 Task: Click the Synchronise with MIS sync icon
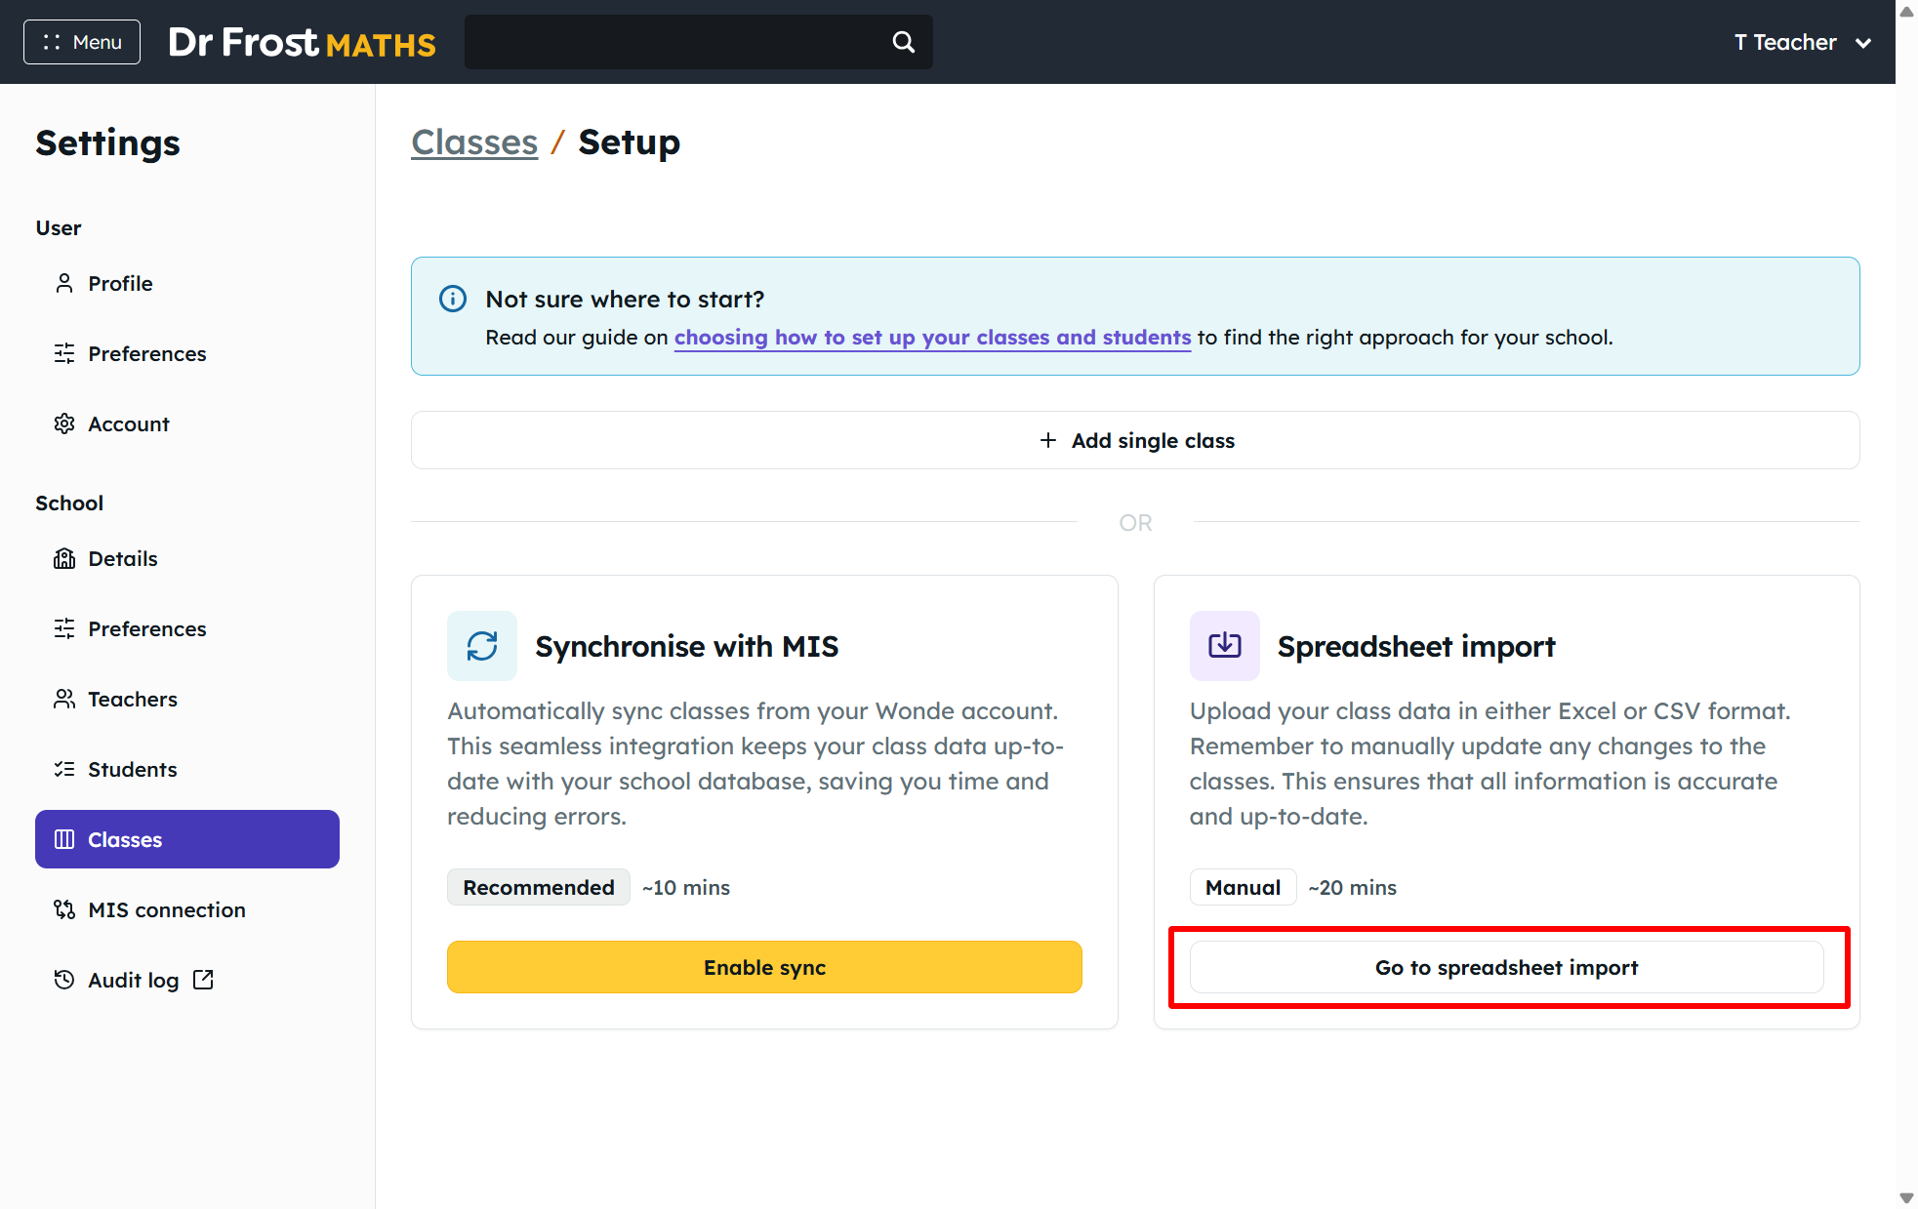click(x=482, y=646)
